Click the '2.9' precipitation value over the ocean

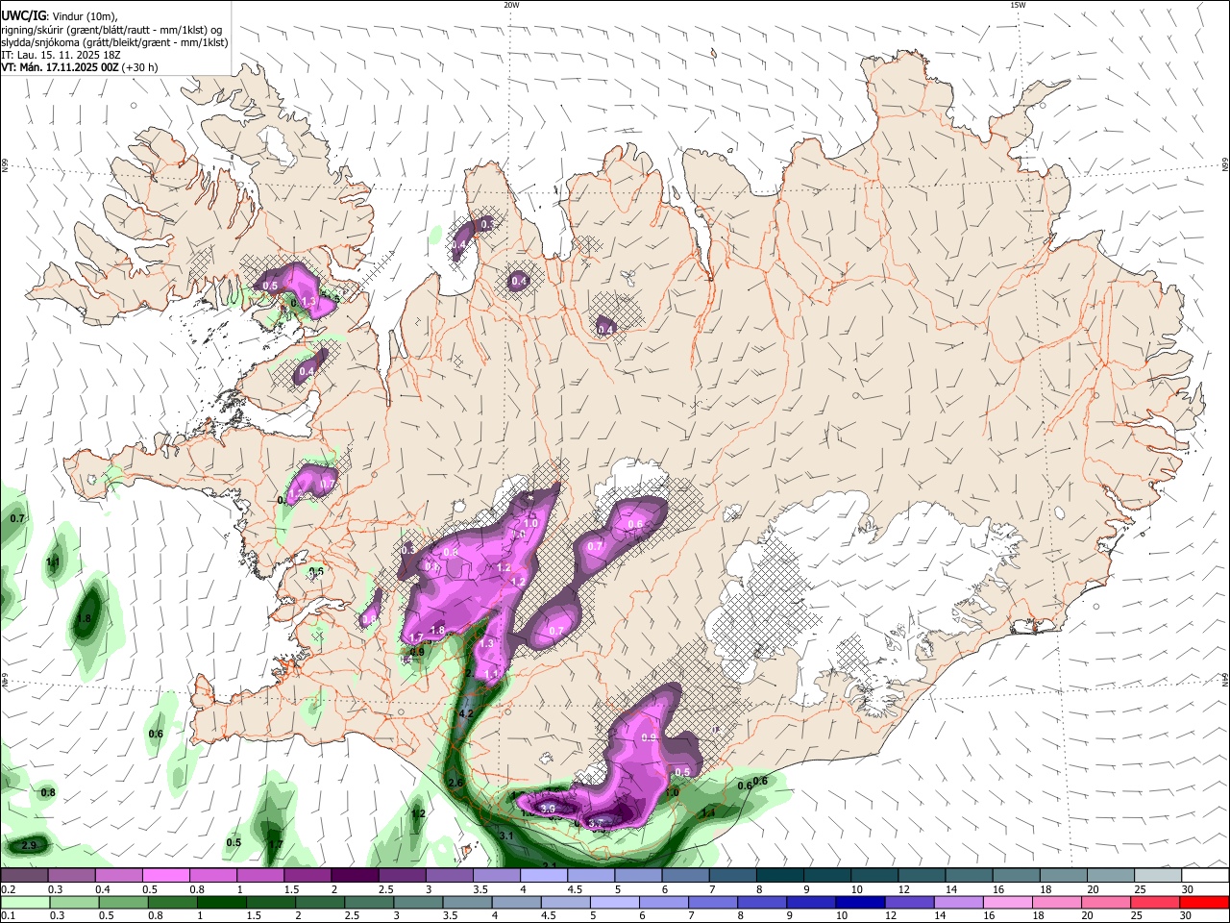coord(29,845)
